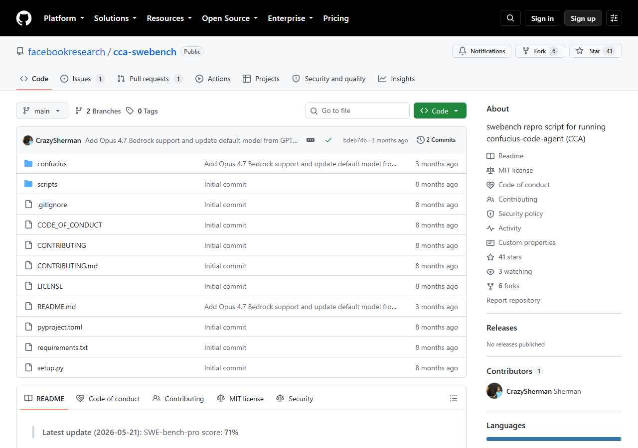
Task: Open the scripts folder
Action: click(x=47, y=184)
